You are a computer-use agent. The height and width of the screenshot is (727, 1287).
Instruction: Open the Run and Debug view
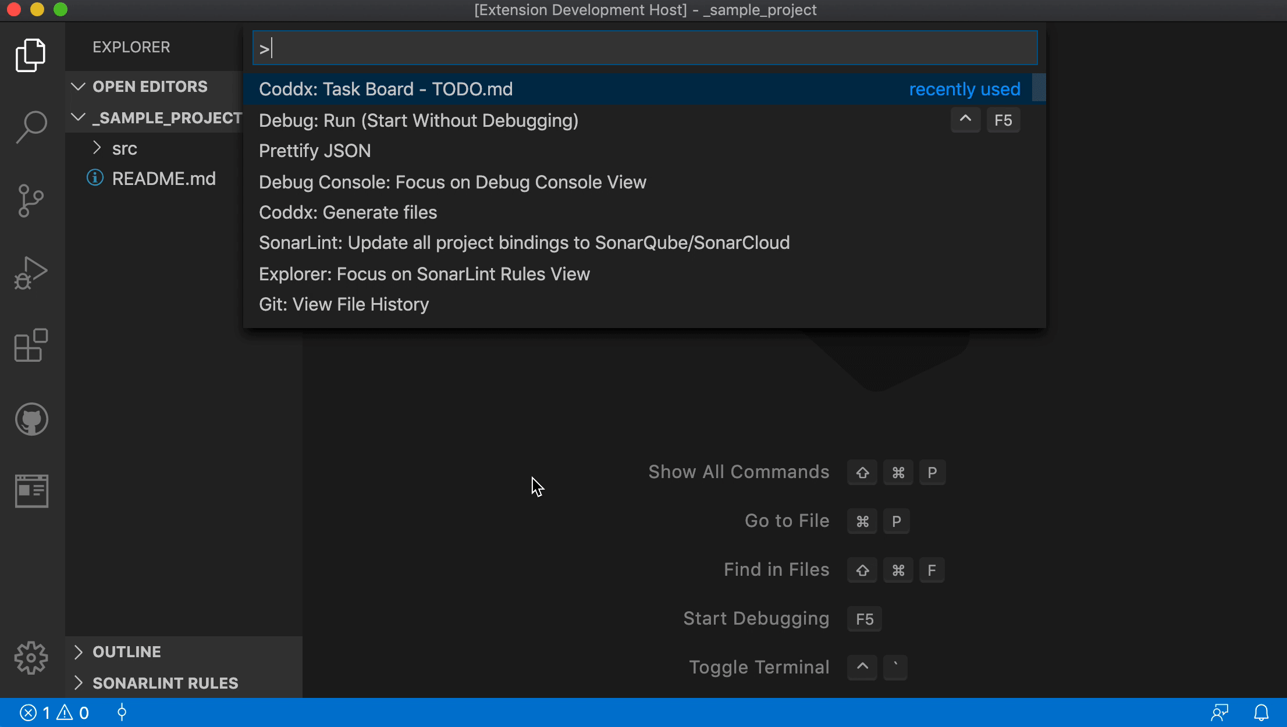31,273
